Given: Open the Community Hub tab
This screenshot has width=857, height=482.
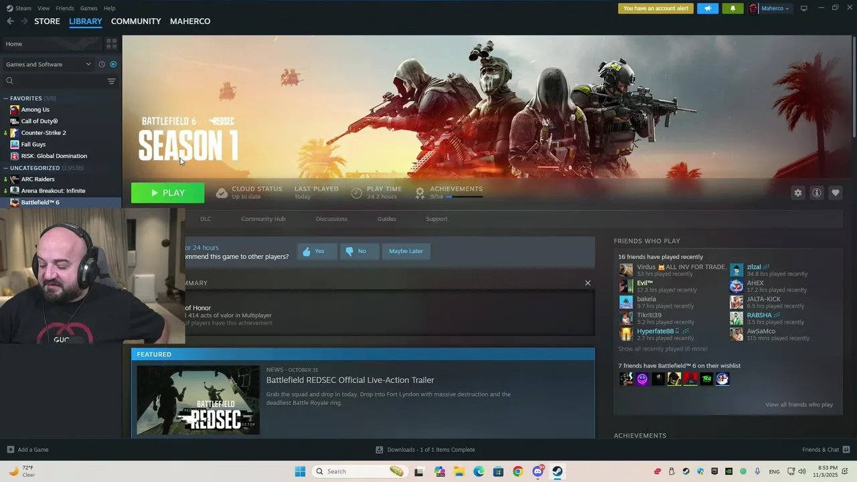Looking at the screenshot, I should [x=263, y=219].
